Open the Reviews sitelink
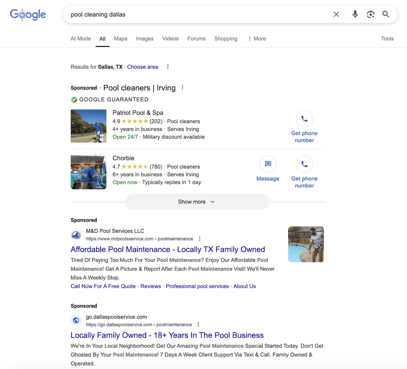This screenshot has height=369, width=407. click(x=151, y=286)
